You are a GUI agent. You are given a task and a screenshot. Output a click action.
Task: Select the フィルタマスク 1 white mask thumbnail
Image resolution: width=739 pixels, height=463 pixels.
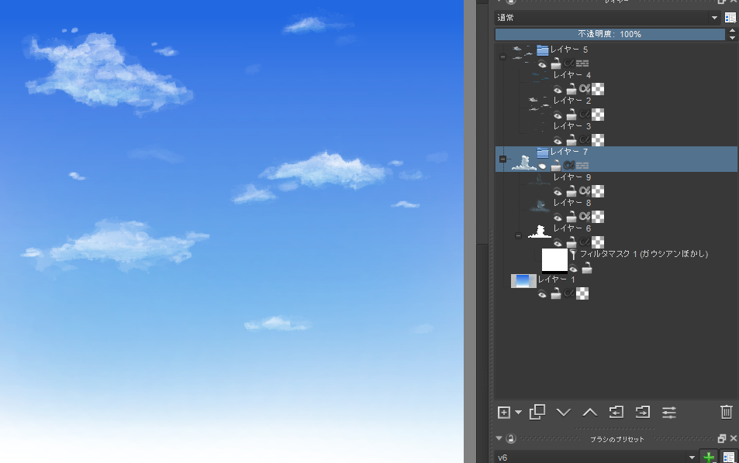pyautogui.click(x=554, y=259)
